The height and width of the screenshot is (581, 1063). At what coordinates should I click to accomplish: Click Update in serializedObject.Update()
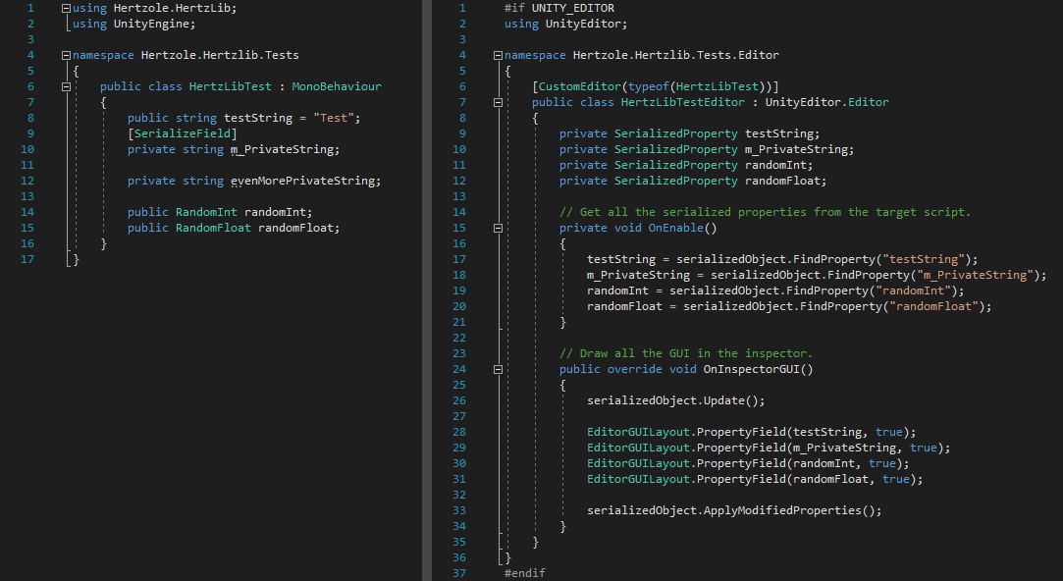pyautogui.click(x=724, y=400)
